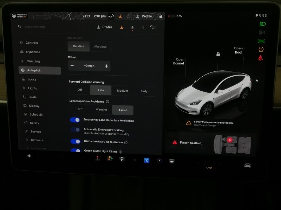This screenshot has width=281, height=210.
Task: Tap the yellow tyre pressure warning icon
Action: coord(261,49)
